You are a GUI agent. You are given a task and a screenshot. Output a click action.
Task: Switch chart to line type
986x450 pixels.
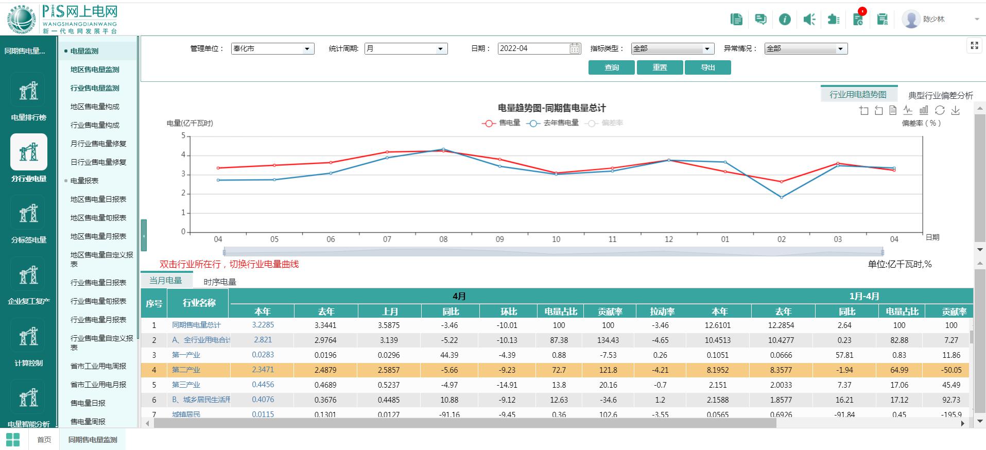[908, 110]
